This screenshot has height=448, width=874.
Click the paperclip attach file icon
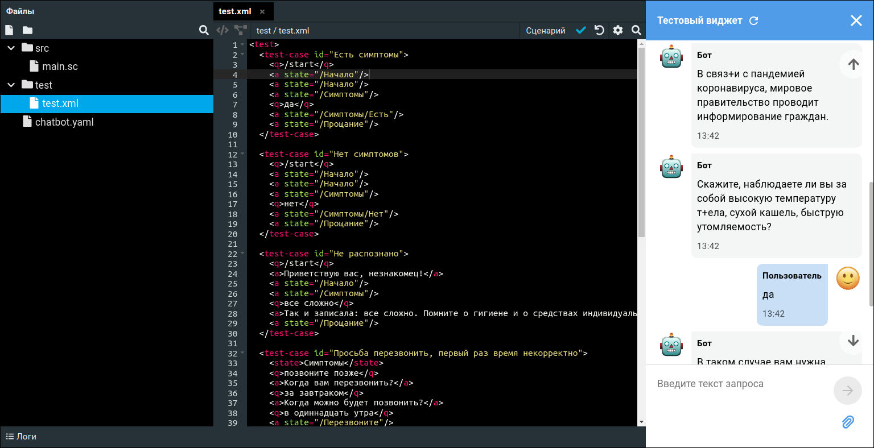click(x=848, y=422)
